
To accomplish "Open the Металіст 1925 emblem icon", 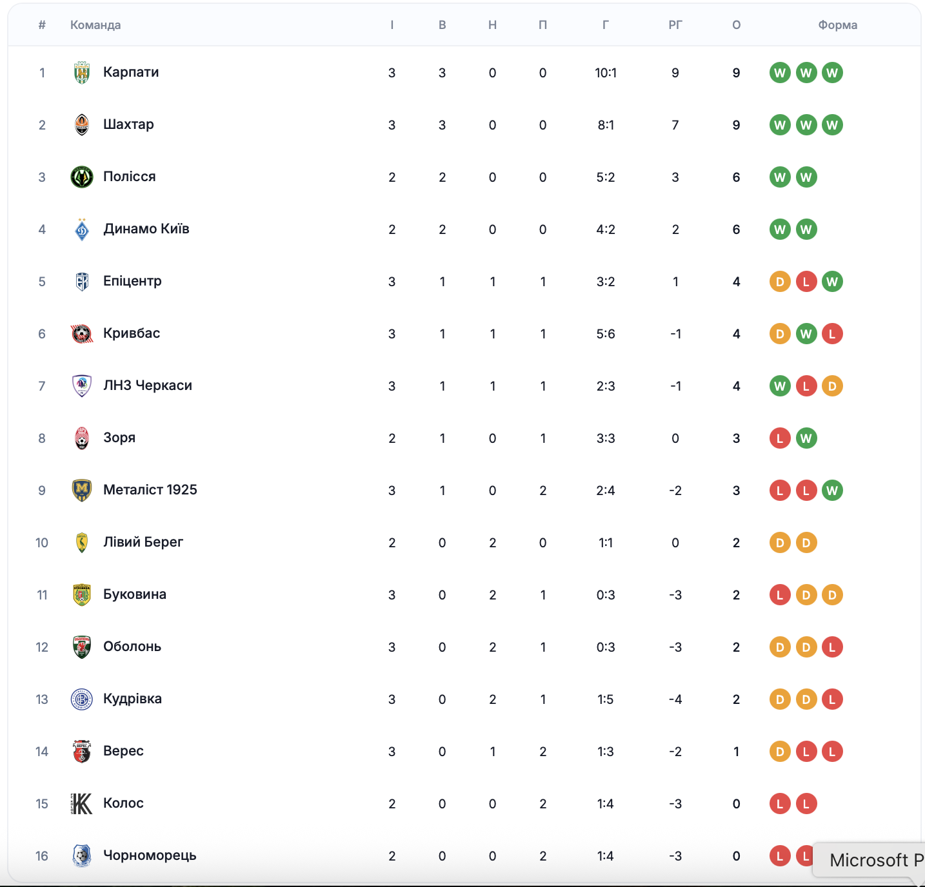I will pyautogui.click(x=82, y=491).
